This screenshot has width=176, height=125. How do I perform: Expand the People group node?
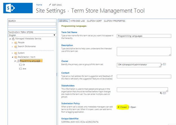pos(12,43)
